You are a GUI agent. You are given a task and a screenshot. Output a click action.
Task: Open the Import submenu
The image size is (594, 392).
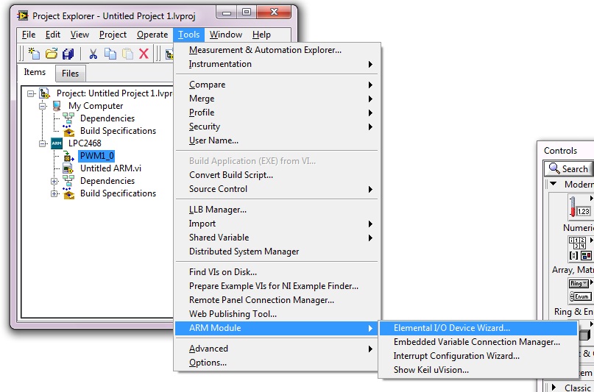click(278, 224)
